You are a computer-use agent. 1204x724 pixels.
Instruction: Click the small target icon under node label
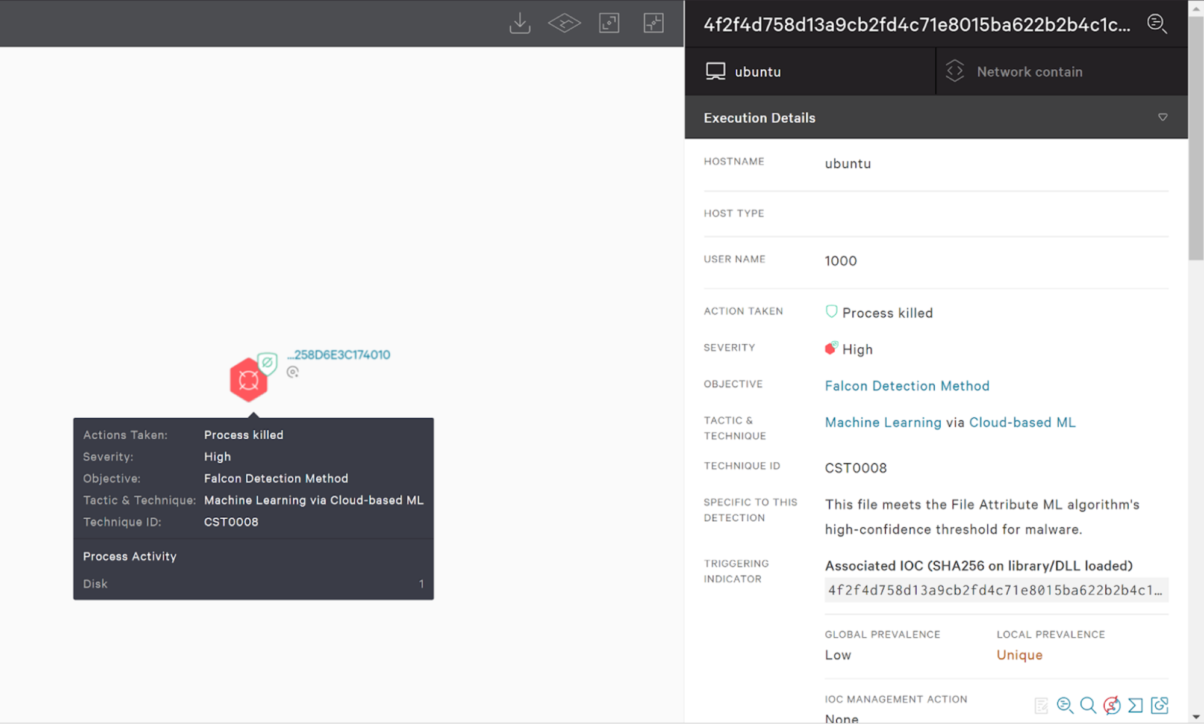pyautogui.click(x=293, y=373)
